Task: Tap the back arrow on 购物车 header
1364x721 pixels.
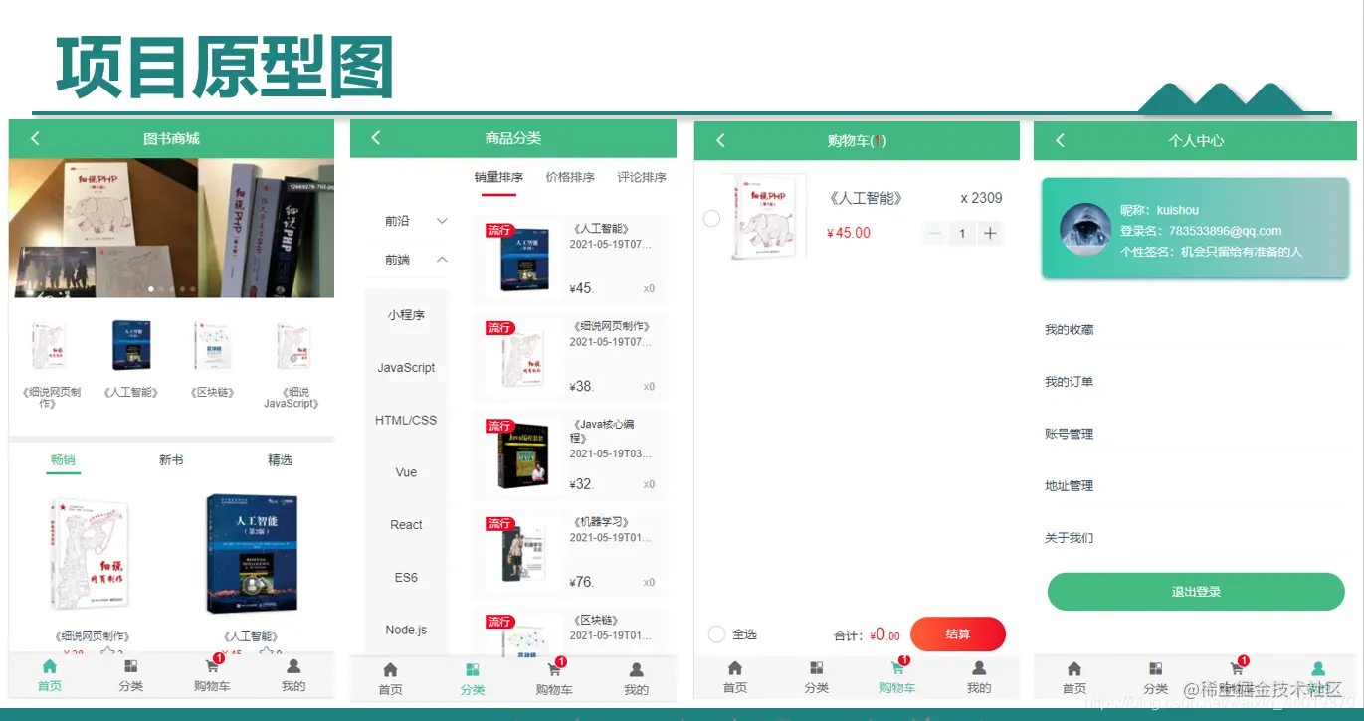Action: [720, 140]
